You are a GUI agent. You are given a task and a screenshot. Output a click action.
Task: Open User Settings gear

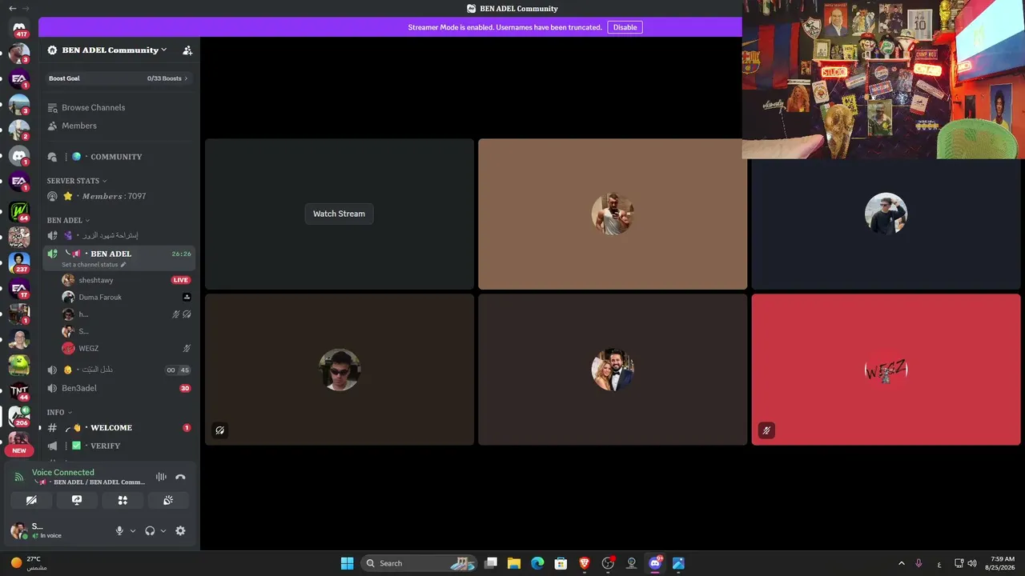180,530
